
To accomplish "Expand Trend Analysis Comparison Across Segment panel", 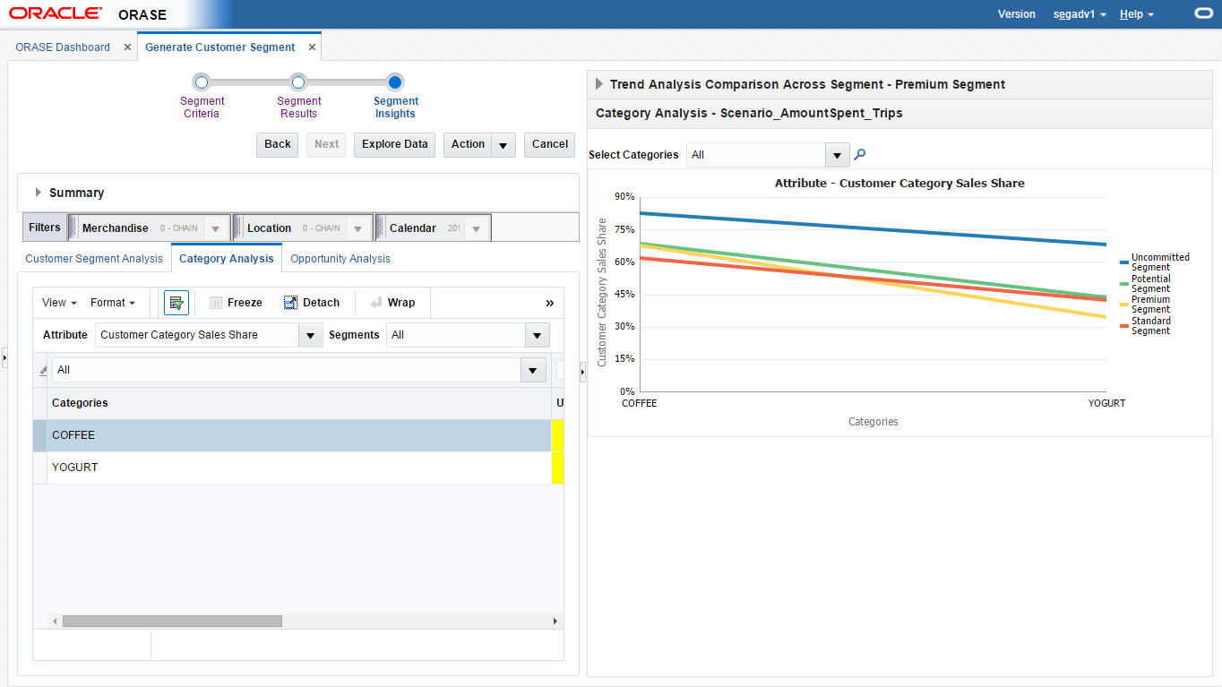I will click(x=599, y=84).
